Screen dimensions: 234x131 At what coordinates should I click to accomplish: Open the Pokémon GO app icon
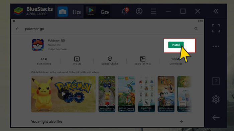(x=37, y=45)
